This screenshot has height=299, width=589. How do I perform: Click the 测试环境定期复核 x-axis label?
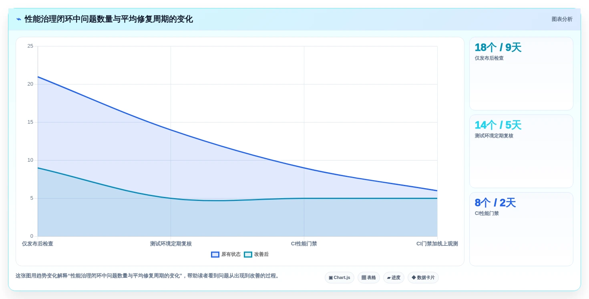tap(171, 244)
